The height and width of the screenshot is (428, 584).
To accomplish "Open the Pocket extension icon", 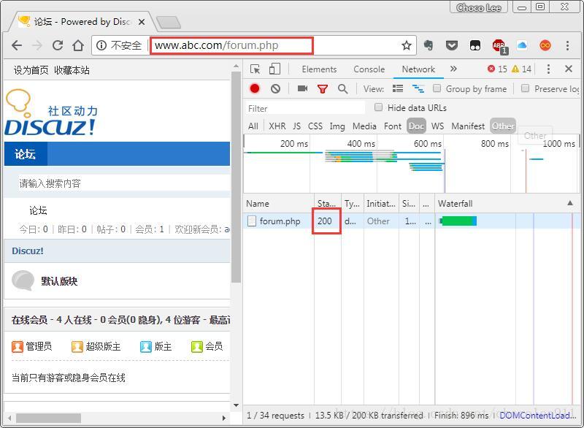I will 452,45.
